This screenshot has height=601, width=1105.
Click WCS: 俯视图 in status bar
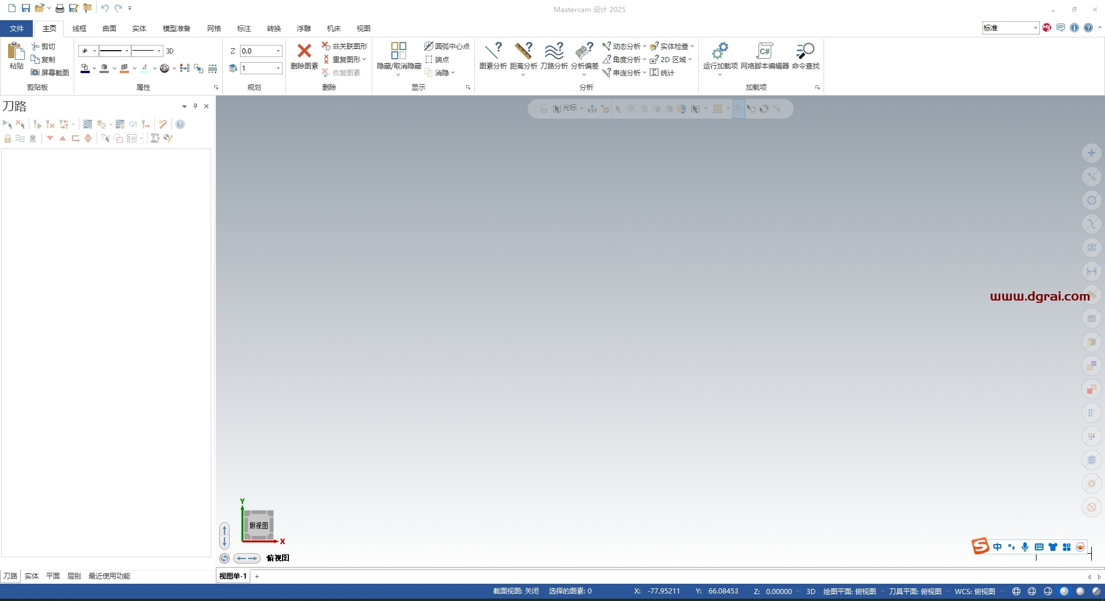click(975, 592)
